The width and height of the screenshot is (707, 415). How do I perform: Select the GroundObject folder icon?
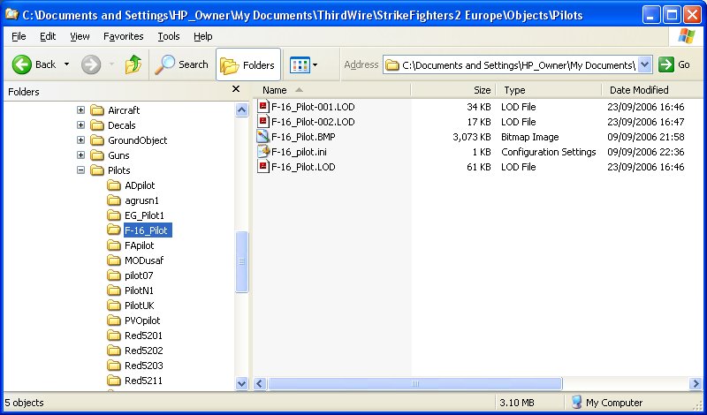pos(97,140)
